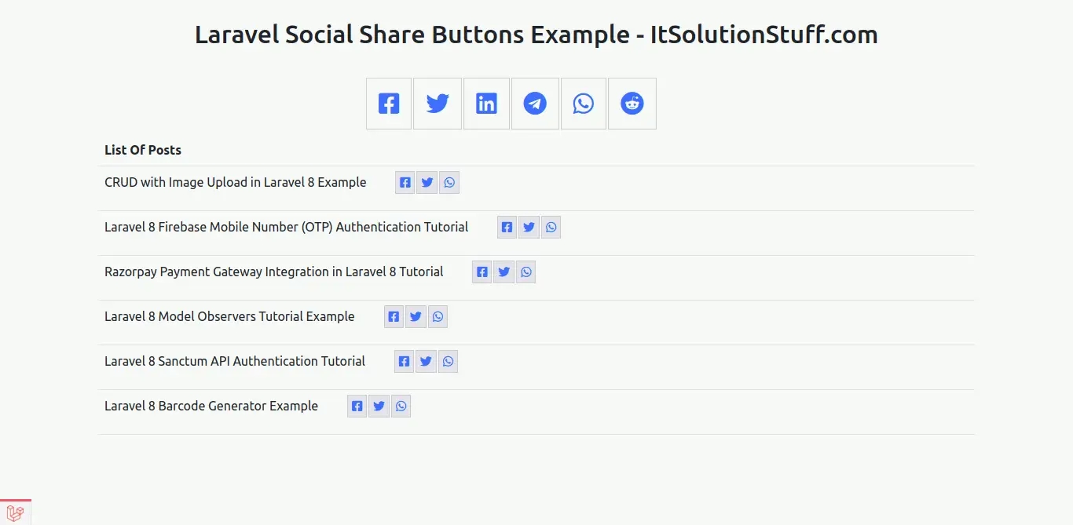
Task: Tweet the CRUD with Image Upload post
Action: 427,183
